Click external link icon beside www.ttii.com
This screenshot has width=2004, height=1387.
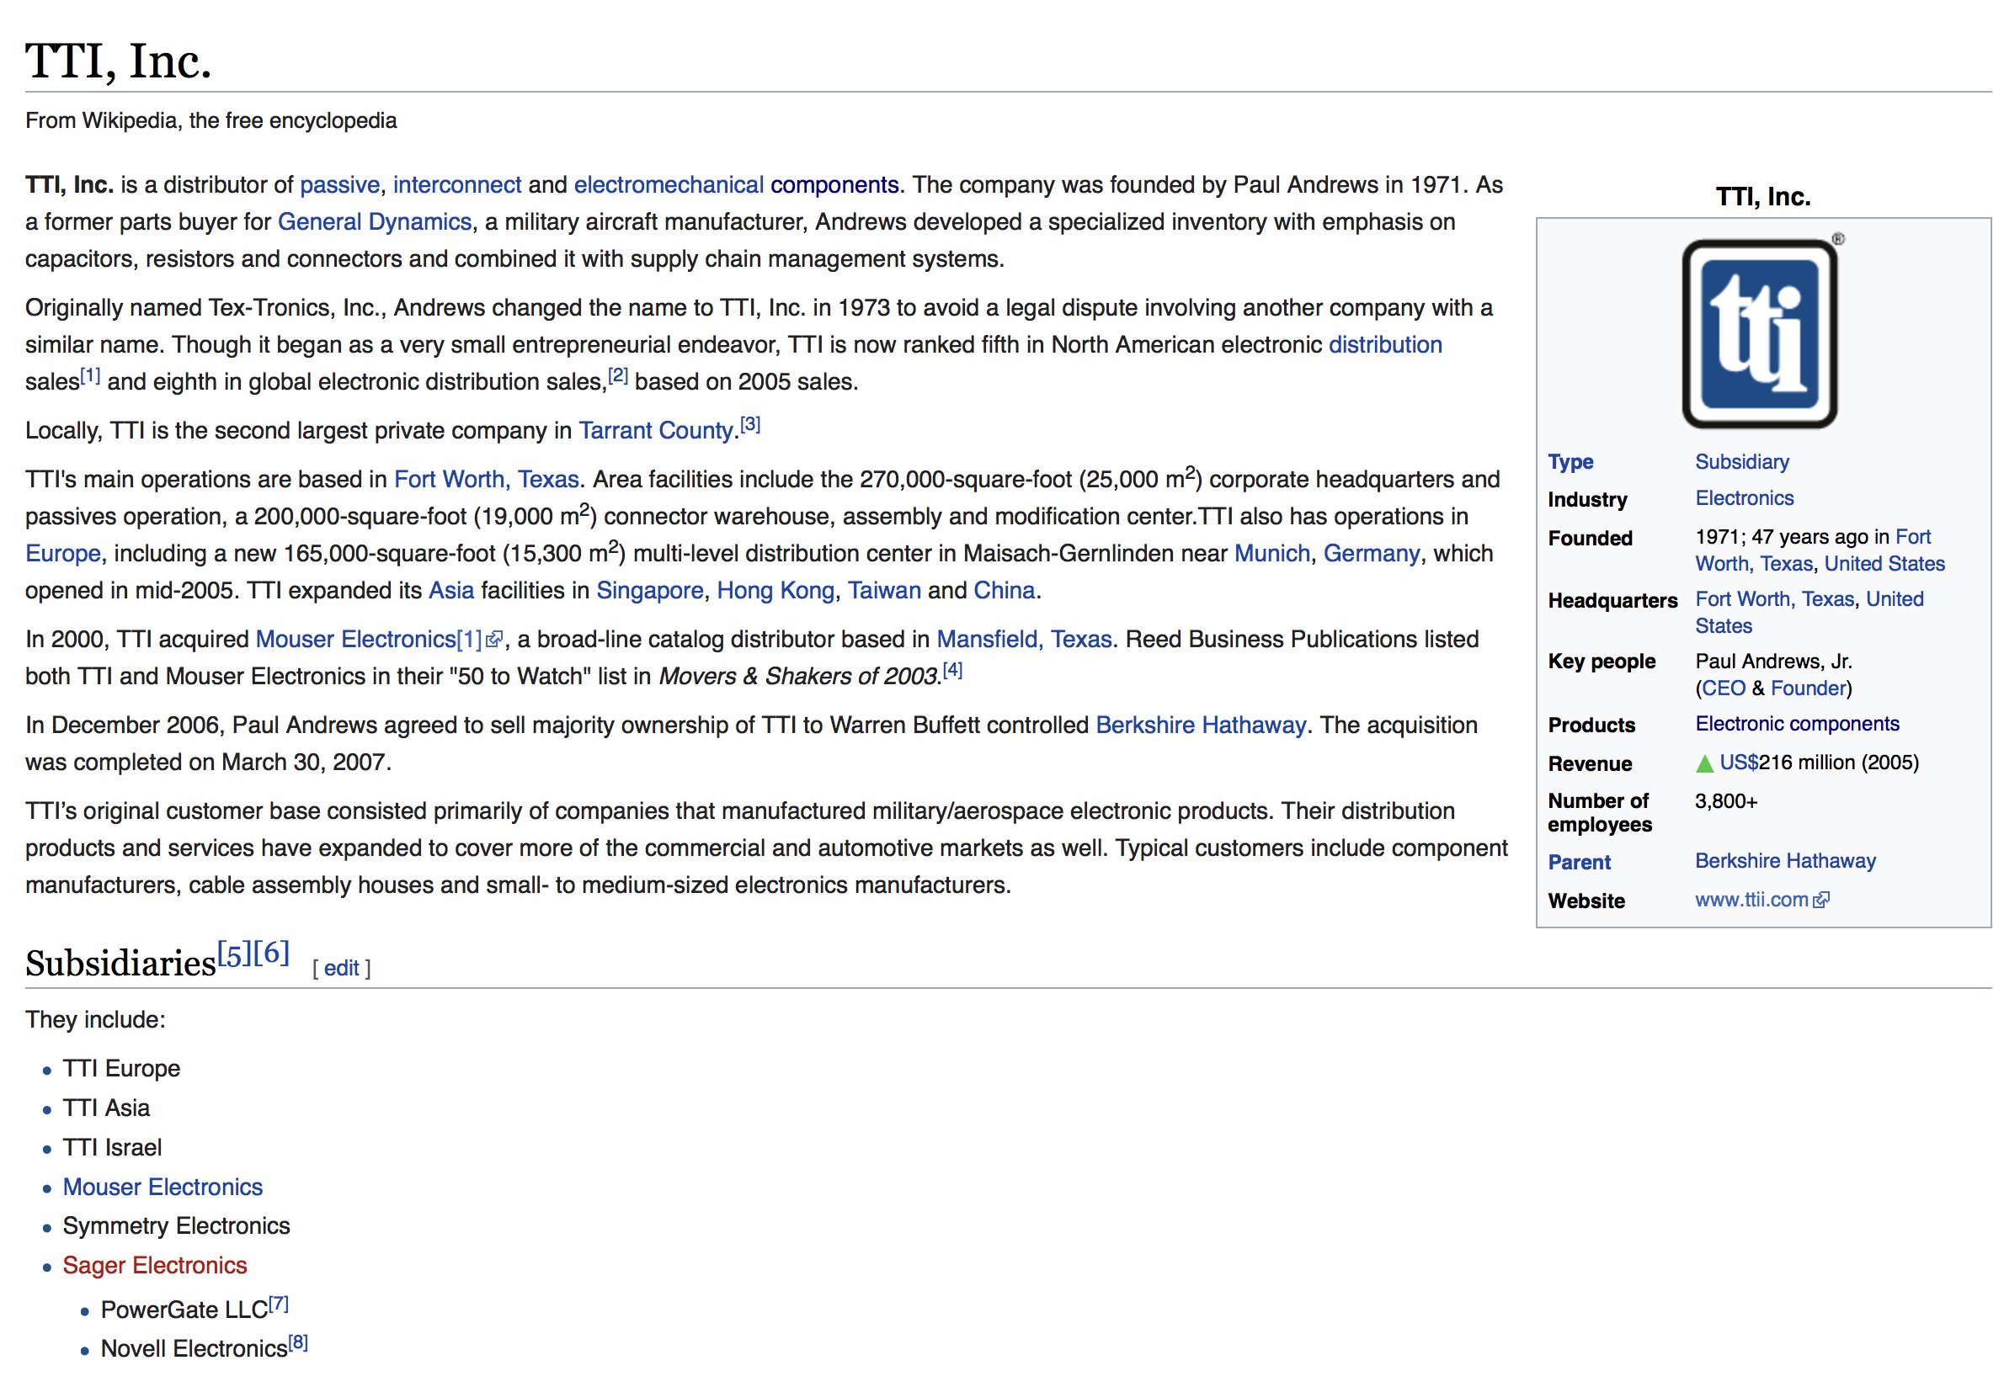pyautogui.click(x=1822, y=901)
